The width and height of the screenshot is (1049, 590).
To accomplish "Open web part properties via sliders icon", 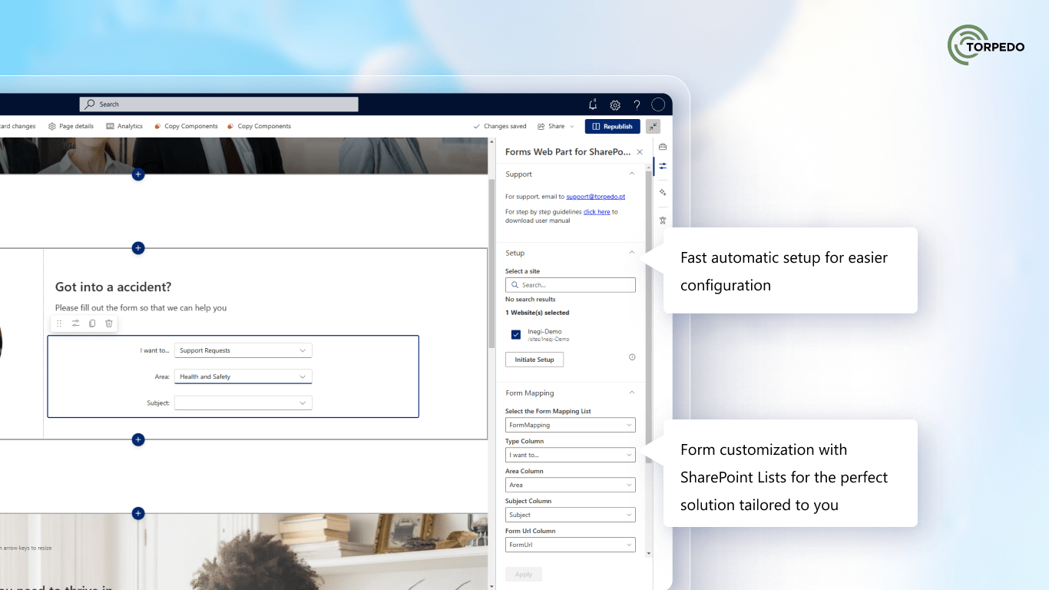I will click(75, 323).
